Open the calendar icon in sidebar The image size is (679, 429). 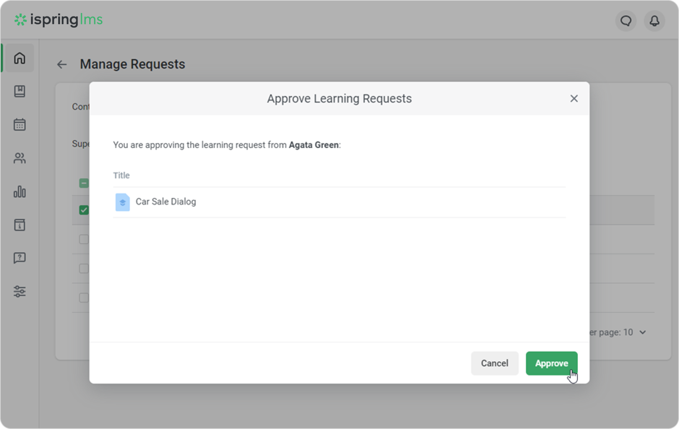tap(20, 125)
